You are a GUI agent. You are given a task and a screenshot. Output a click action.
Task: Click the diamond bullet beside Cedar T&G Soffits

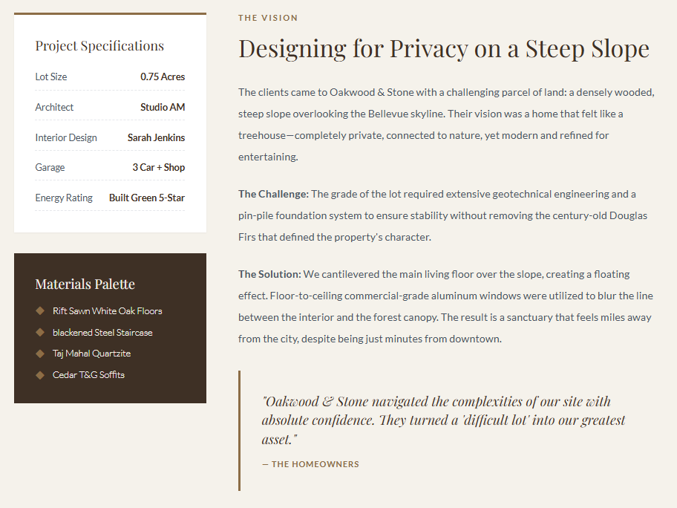tap(40, 375)
